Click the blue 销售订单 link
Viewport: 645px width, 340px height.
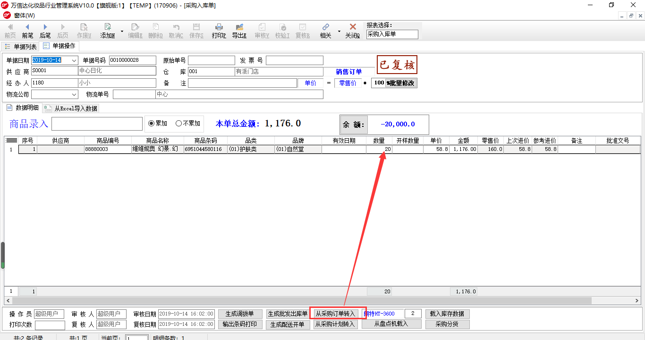pyautogui.click(x=349, y=72)
